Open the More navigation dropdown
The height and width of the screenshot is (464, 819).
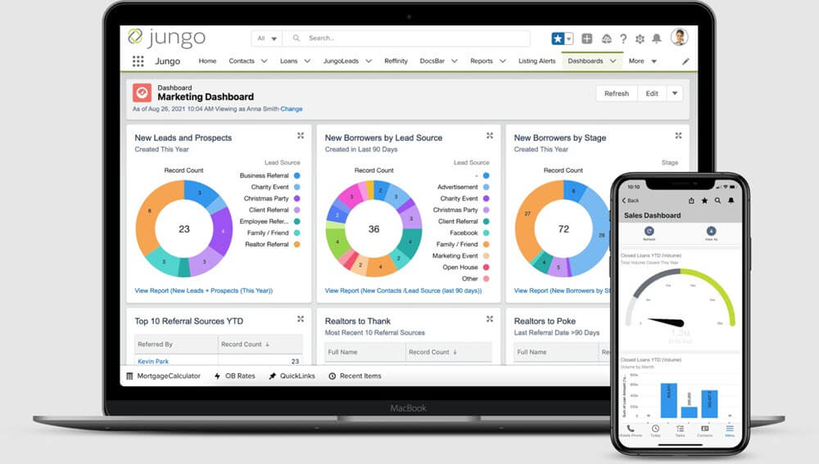(642, 61)
